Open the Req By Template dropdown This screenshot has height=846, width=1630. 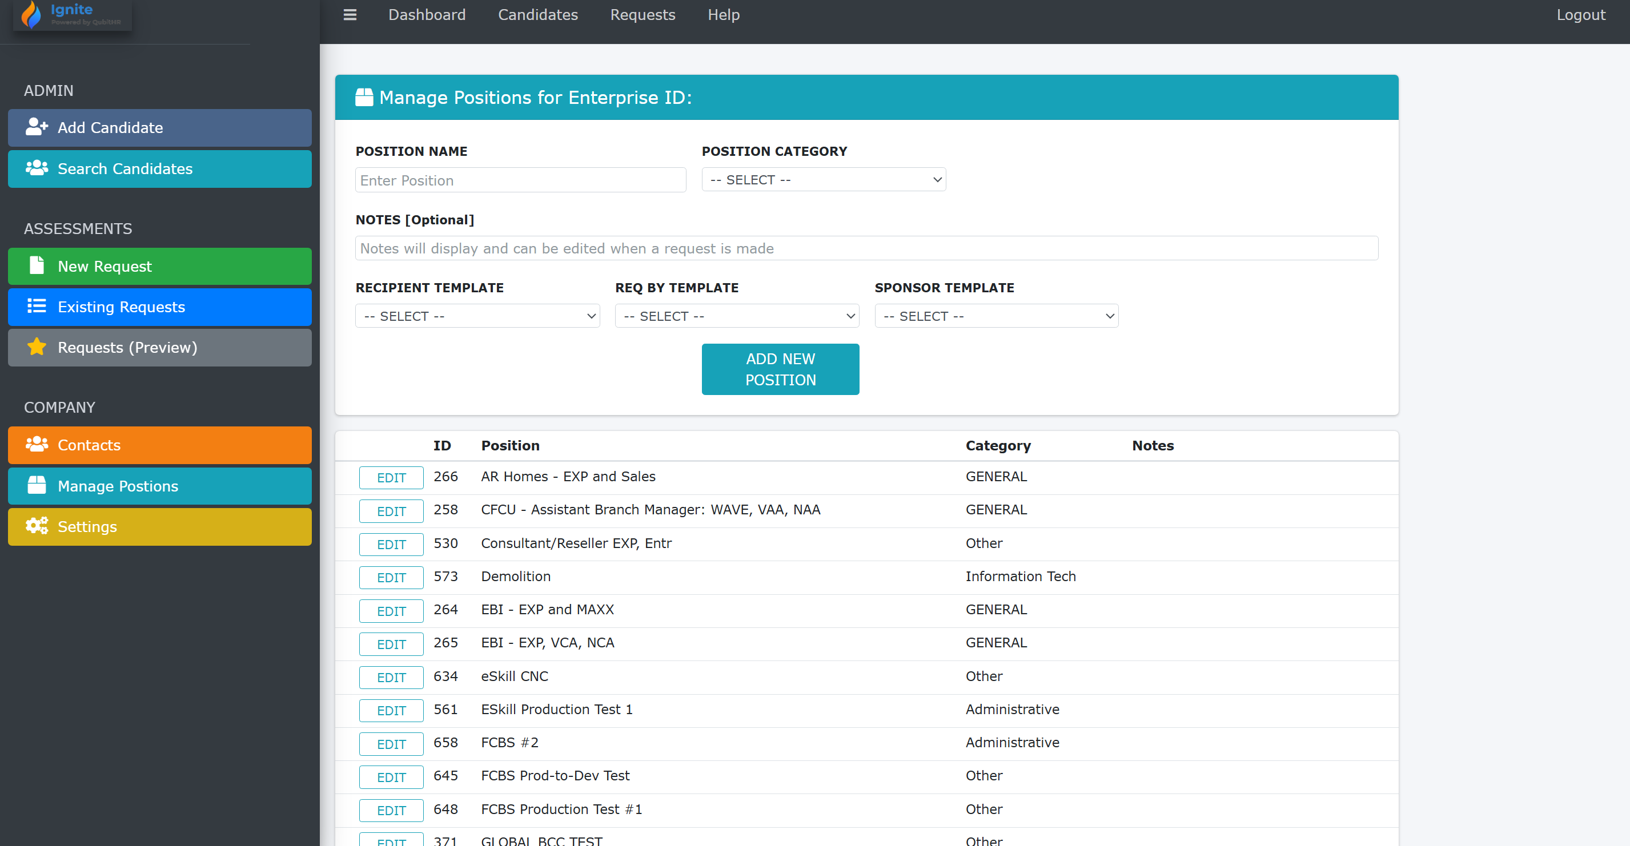[x=737, y=316]
